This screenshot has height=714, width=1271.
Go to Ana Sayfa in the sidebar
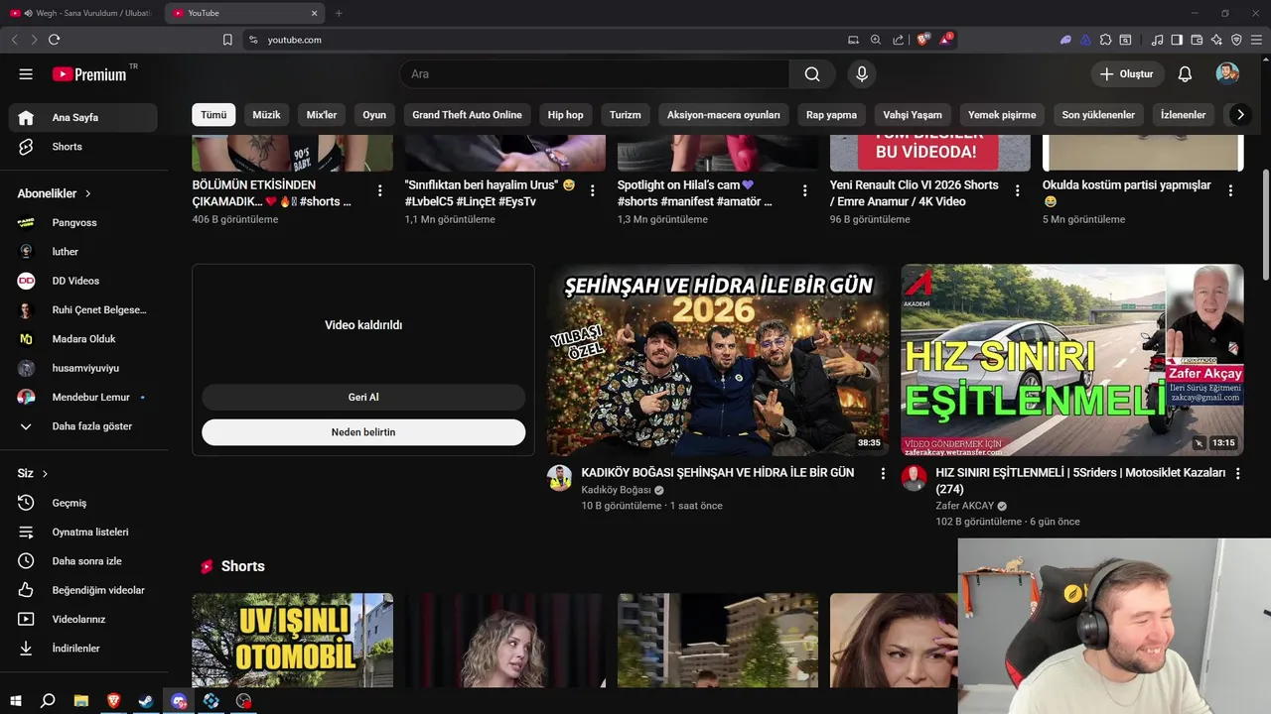click(x=83, y=117)
